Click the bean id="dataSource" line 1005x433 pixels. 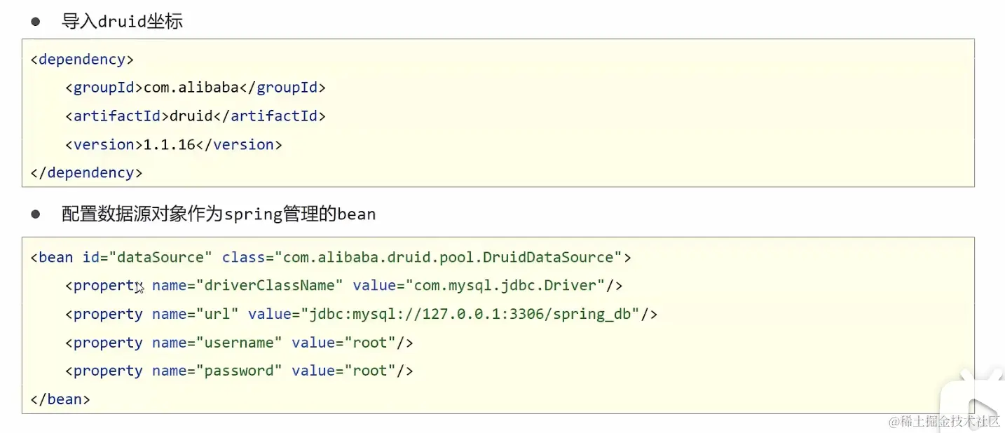[331, 257]
